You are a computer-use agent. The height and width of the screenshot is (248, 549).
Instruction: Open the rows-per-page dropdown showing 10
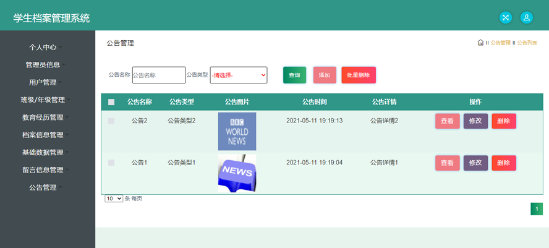click(114, 199)
